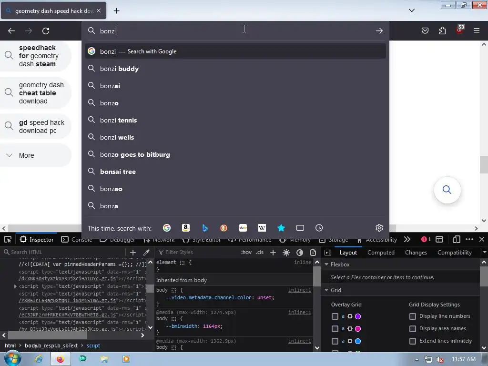Select the iframe picker DevTools button
488x366 pixels.
(439, 239)
